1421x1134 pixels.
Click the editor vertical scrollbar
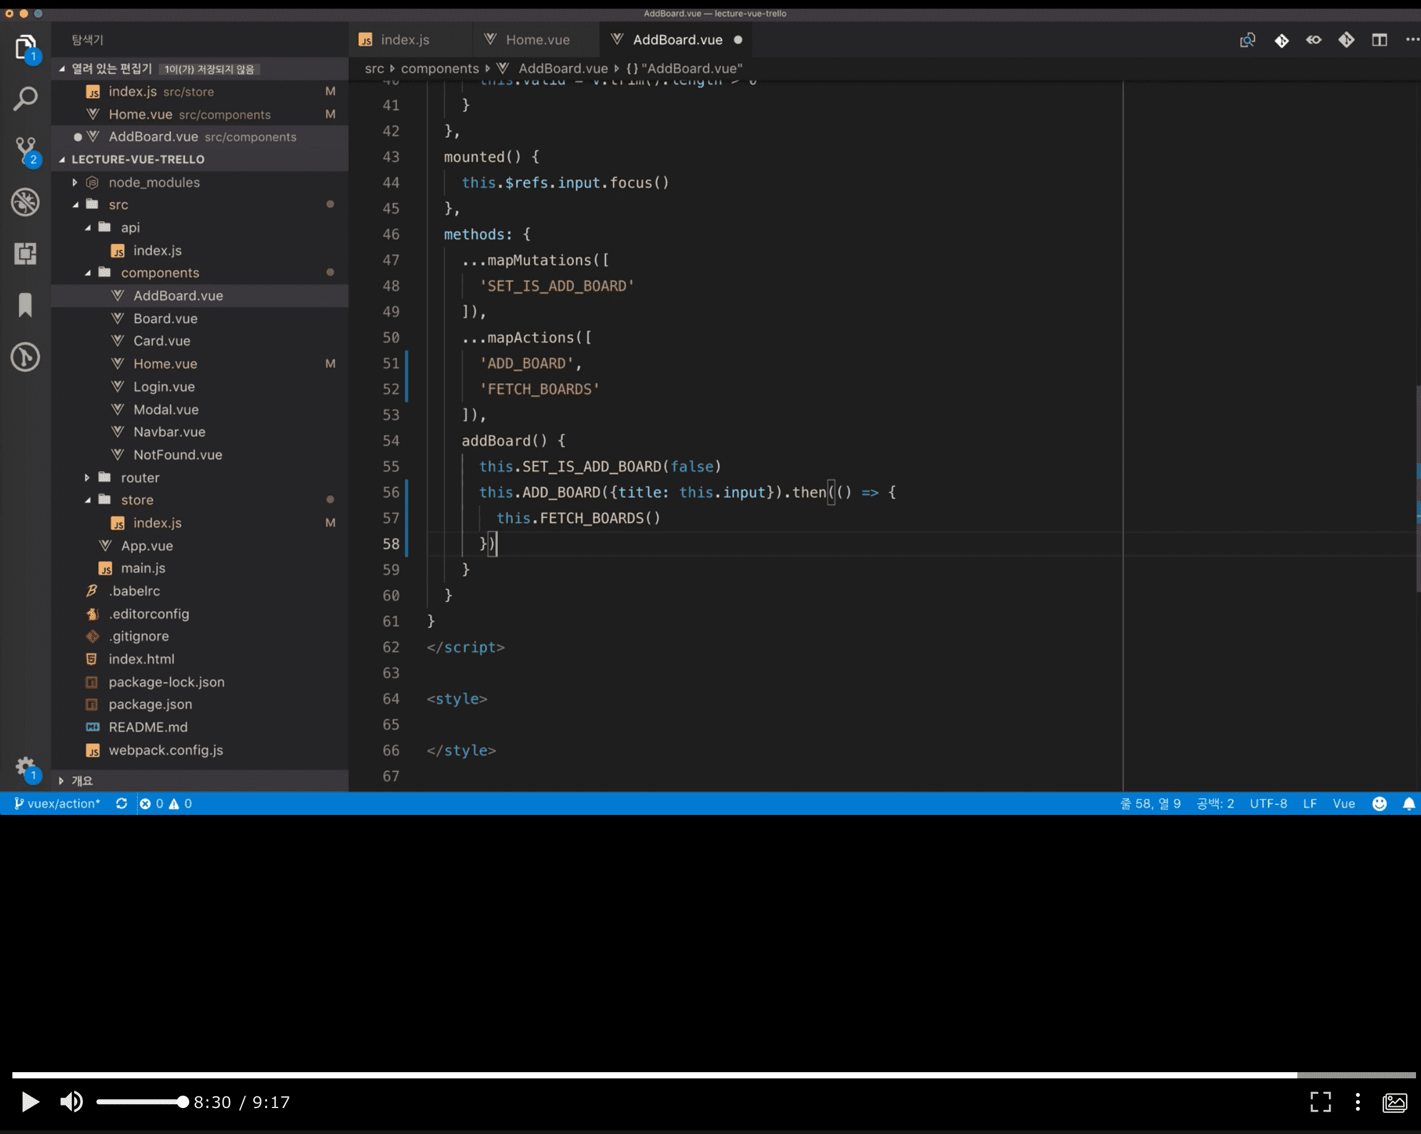(x=1417, y=488)
